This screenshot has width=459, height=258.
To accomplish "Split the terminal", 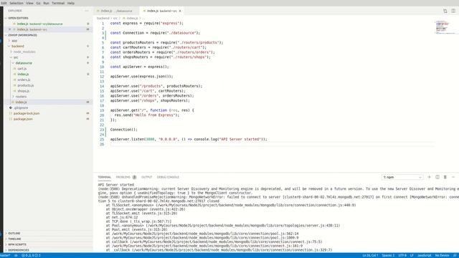I will pos(437,177).
